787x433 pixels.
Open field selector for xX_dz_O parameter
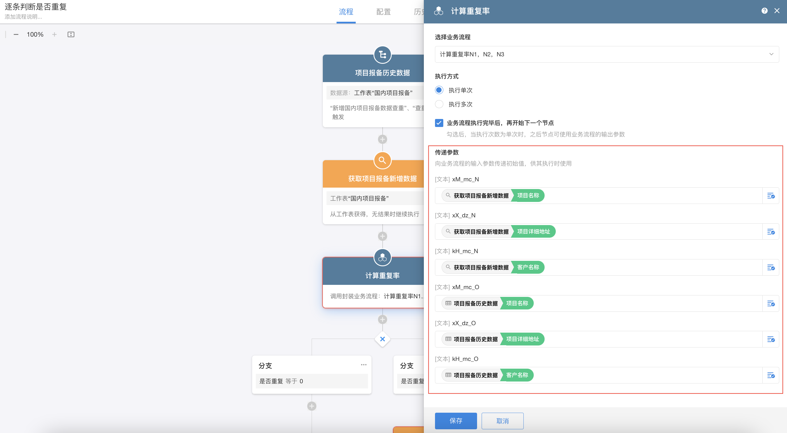(x=770, y=339)
